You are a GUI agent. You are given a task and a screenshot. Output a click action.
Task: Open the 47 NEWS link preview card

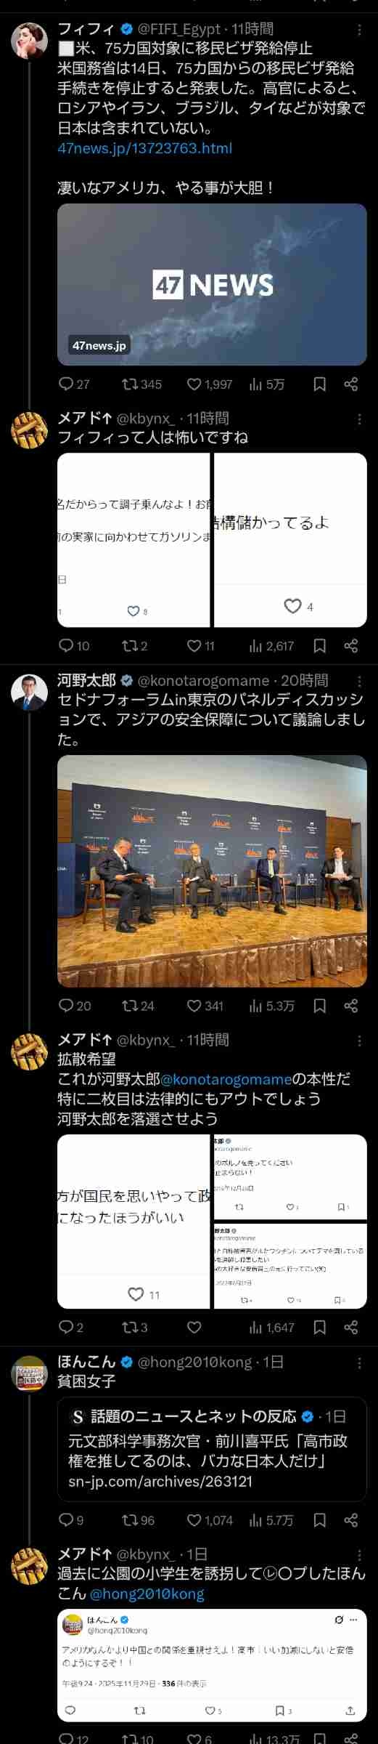click(x=212, y=284)
